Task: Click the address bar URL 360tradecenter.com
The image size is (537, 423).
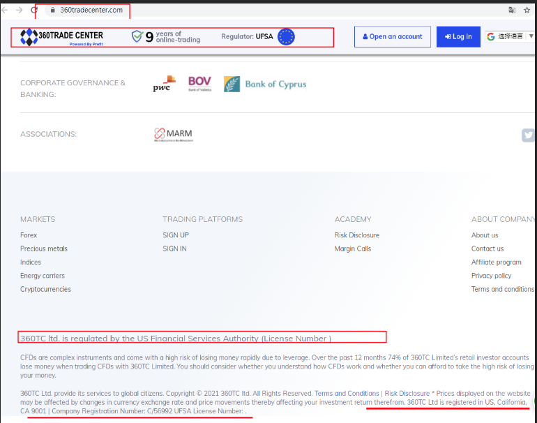Action: tap(91, 10)
